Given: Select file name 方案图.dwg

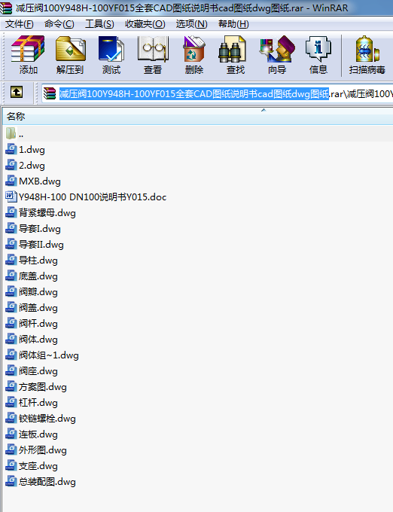Looking at the screenshot, I should point(42,386).
